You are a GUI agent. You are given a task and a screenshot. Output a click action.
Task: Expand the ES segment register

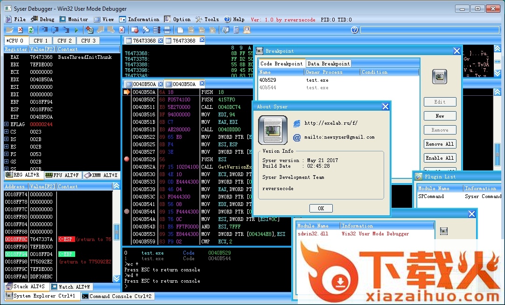point(7,146)
